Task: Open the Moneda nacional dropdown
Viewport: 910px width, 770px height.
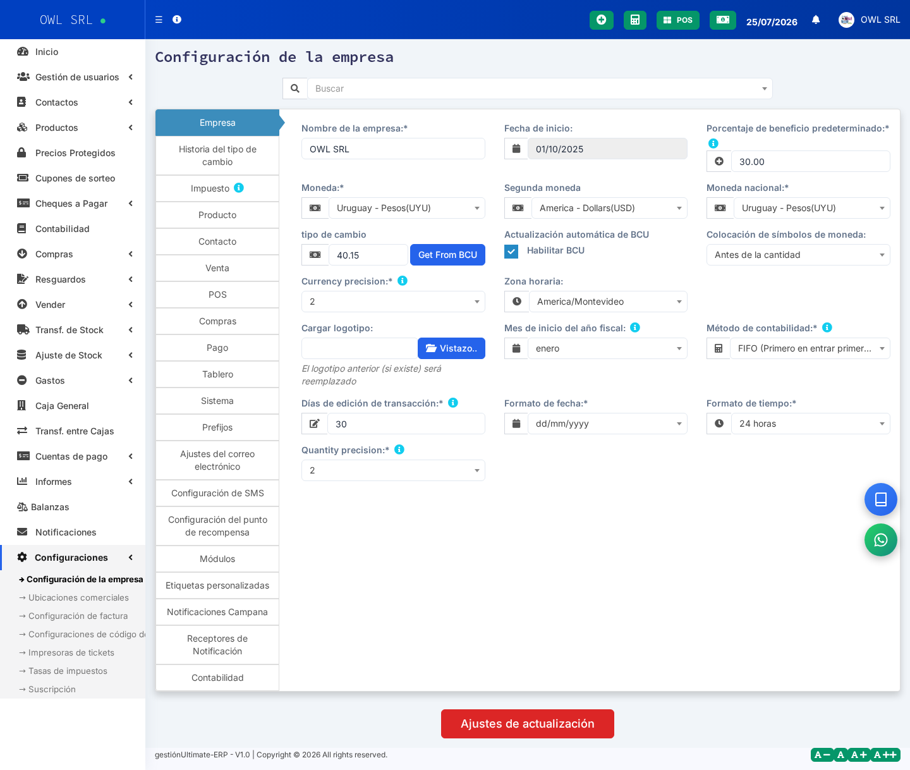Action: click(x=812, y=208)
